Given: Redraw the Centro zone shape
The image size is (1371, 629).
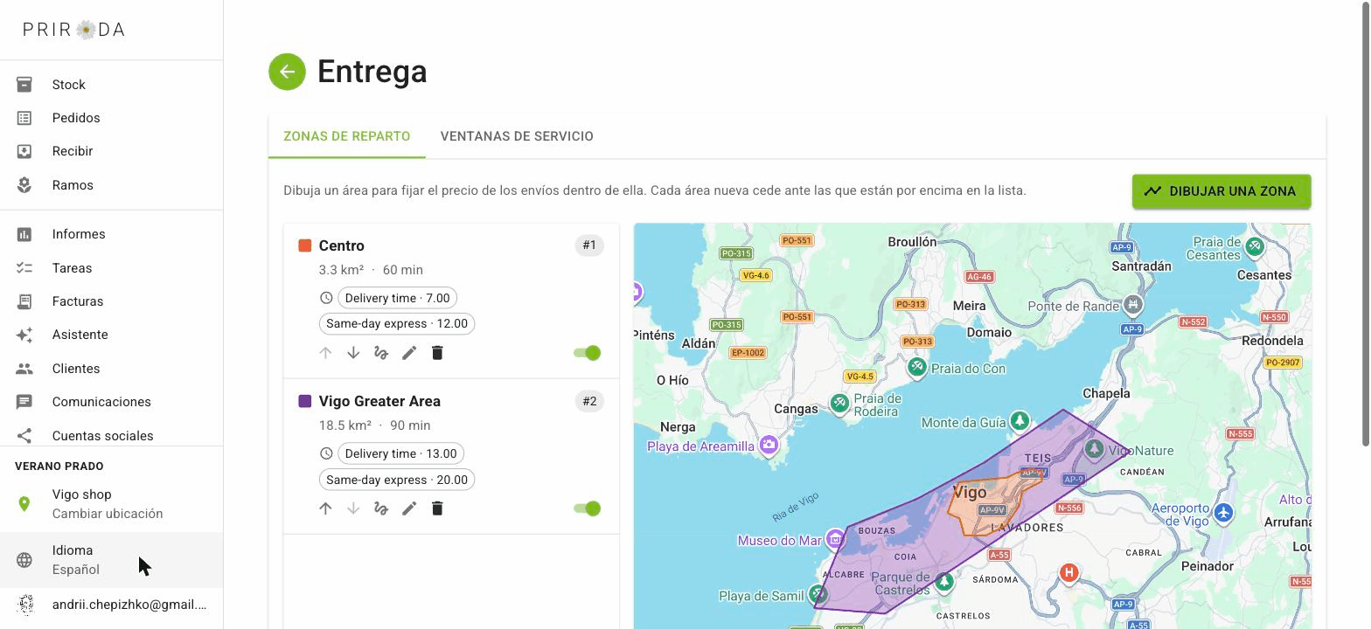Looking at the screenshot, I should pos(381,353).
